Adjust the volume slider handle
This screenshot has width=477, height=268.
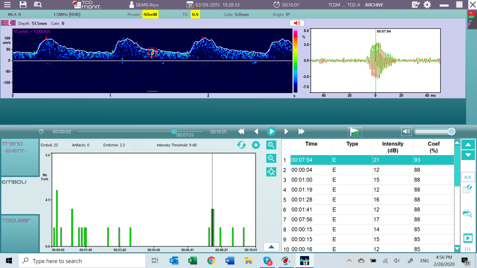[451, 132]
